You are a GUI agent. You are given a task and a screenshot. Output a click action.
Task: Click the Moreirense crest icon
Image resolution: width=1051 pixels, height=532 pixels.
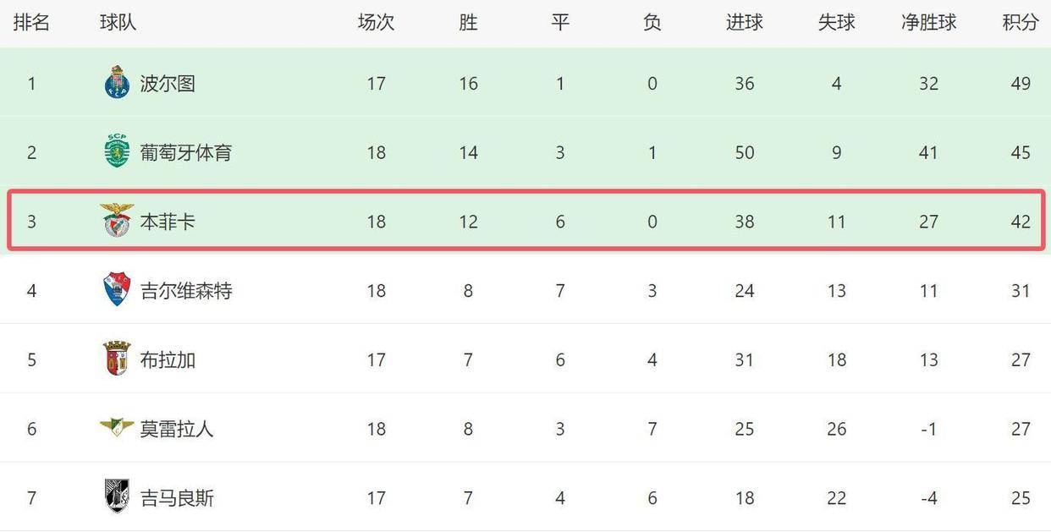(x=117, y=427)
